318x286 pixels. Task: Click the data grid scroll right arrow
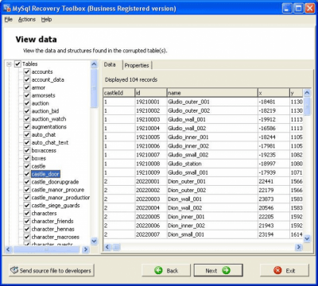298,247
